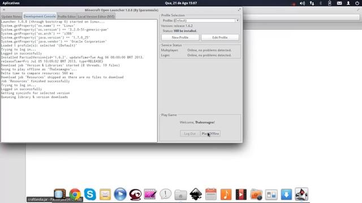Open the purple video editor icon
The image size is (362, 203).
[150, 194]
